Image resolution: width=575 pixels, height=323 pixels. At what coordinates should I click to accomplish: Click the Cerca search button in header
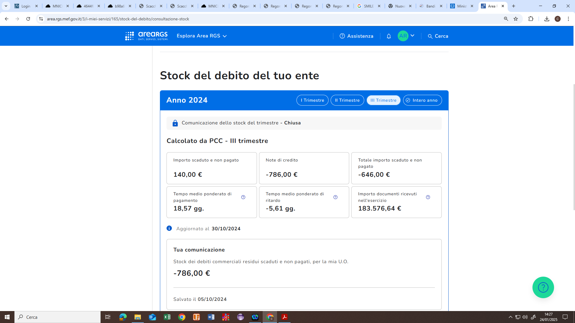coord(438,36)
